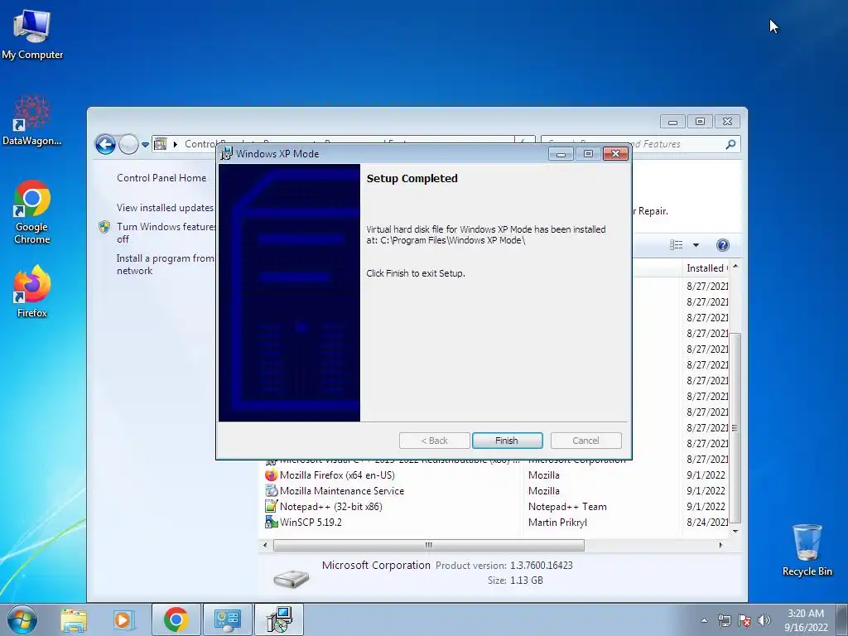Viewport: 848px width, 636px height.
Task: Click the disabled Back button in setup
Action: pos(434,441)
